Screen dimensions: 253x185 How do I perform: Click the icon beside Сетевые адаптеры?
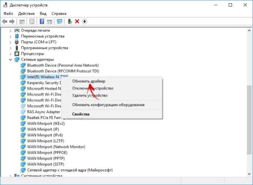click(17, 60)
